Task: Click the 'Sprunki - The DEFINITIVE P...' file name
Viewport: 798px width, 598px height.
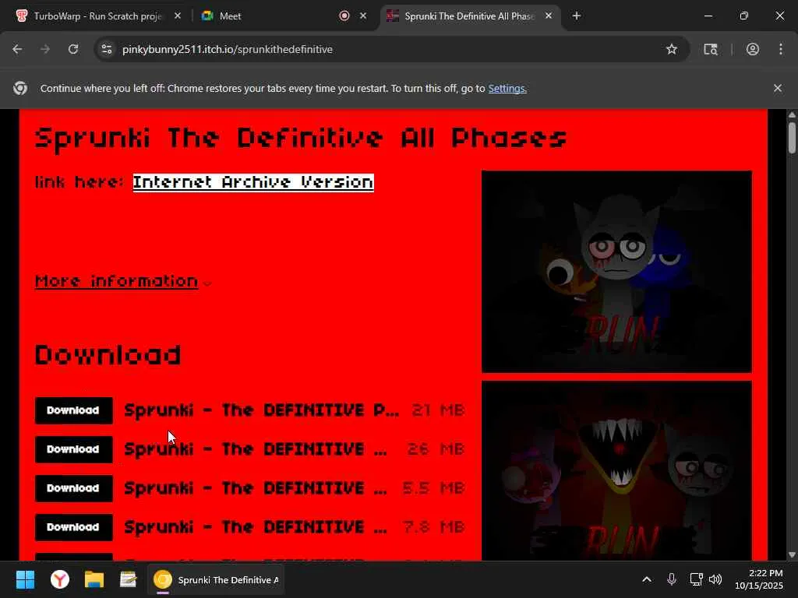Action: point(262,410)
